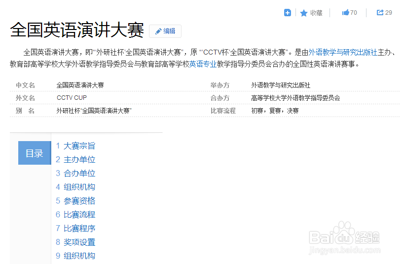
Task: Click the 举办方 value 外语教学与研究出版社
Action: (x=281, y=85)
